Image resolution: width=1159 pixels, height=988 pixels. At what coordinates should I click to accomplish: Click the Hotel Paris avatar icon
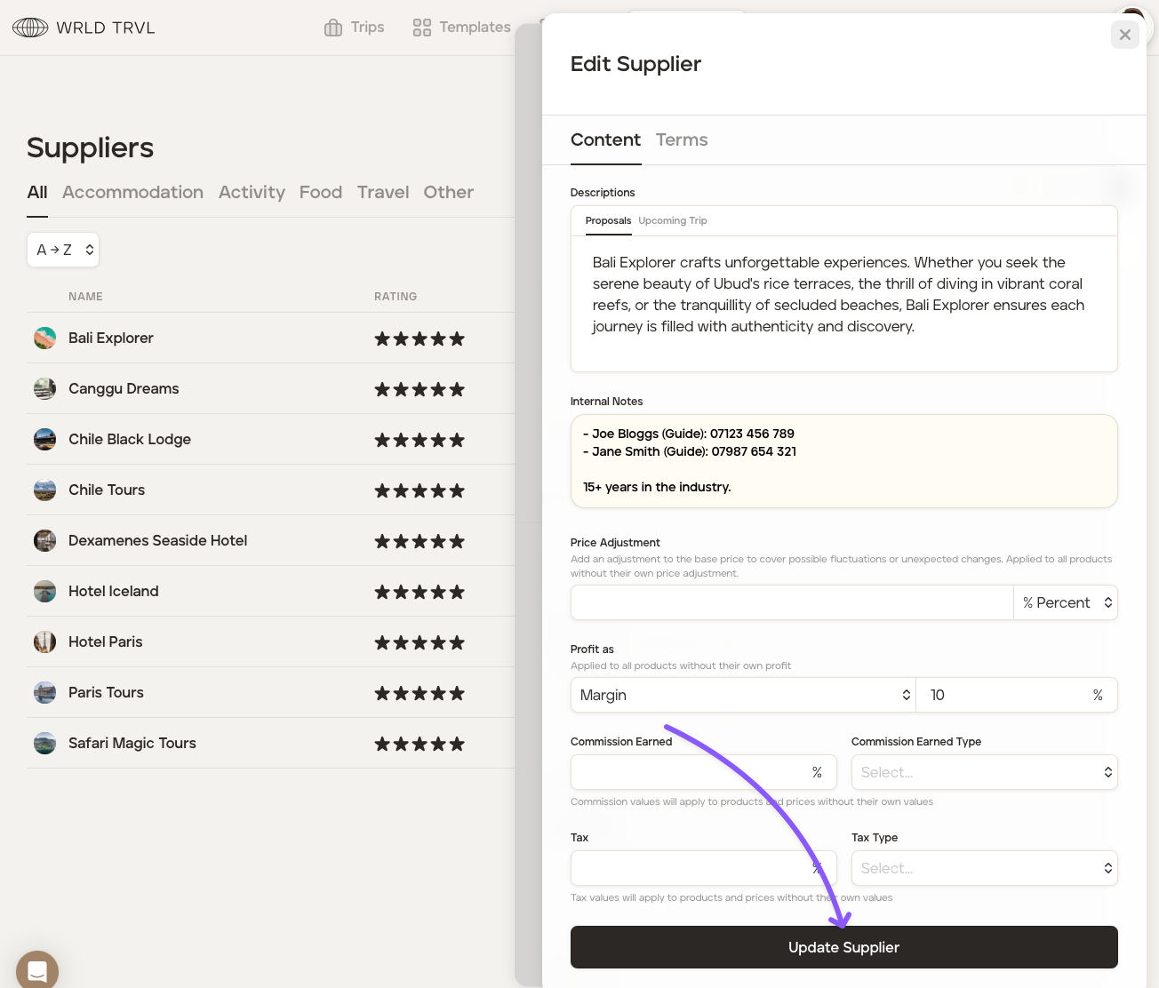pos(44,641)
